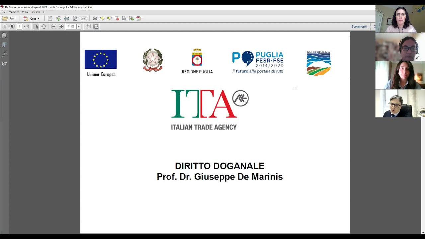Image resolution: width=425 pixels, height=239 pixels.
Task: Click the page number field
Action: tap(19, 27)
